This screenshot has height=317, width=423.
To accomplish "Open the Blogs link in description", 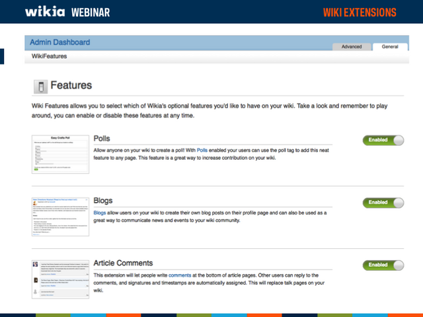I will click(x=100, y=213).
